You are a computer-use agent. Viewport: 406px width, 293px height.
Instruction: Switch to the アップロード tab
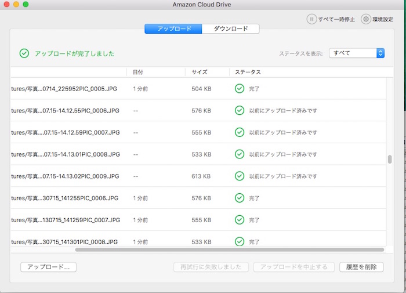[x=173, y=29]
